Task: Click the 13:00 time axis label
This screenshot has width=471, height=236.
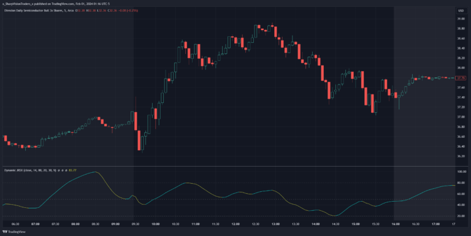Action: click(276, 224)
